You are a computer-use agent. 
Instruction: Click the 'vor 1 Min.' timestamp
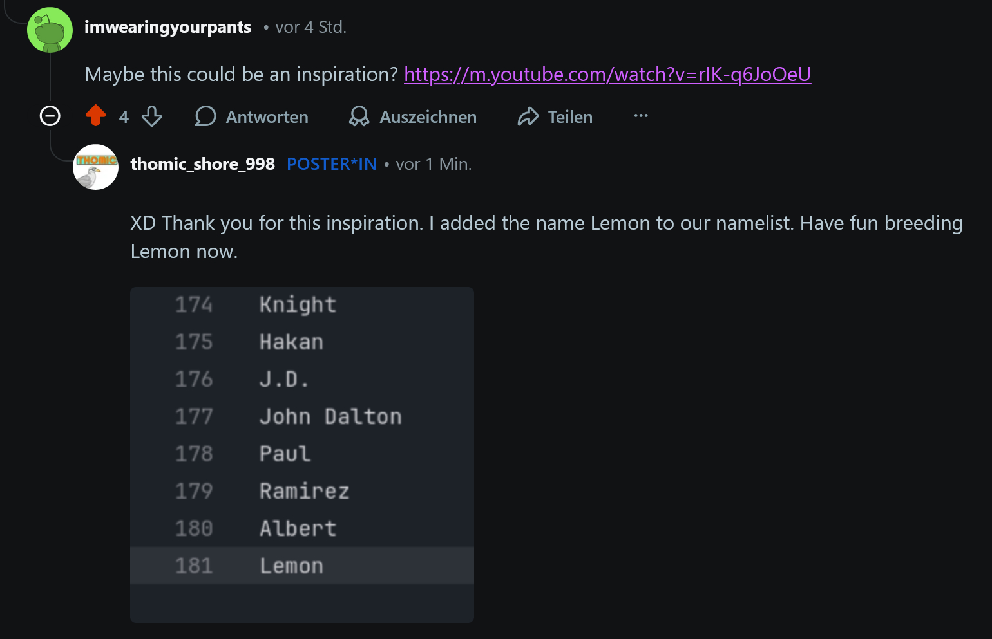click(434, 164)
